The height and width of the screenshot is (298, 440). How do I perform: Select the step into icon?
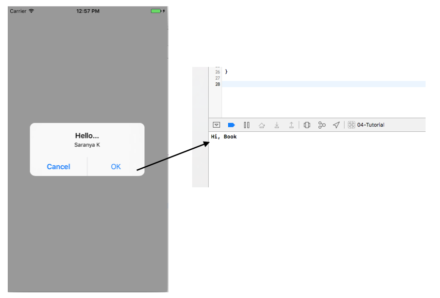pos(277,125)
